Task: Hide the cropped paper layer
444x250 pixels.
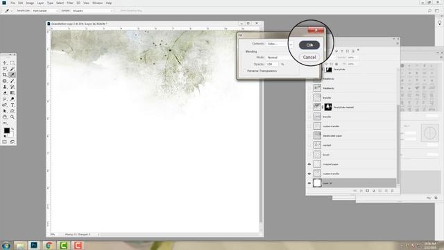Action: tap(309, 164)
